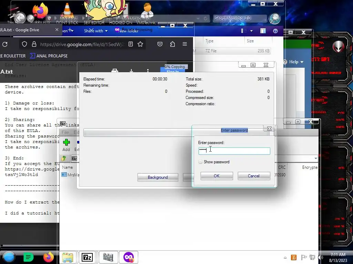The image size is (353, 264).
Task: Open Action Center flag tray icon
Action: coord(304,257)
